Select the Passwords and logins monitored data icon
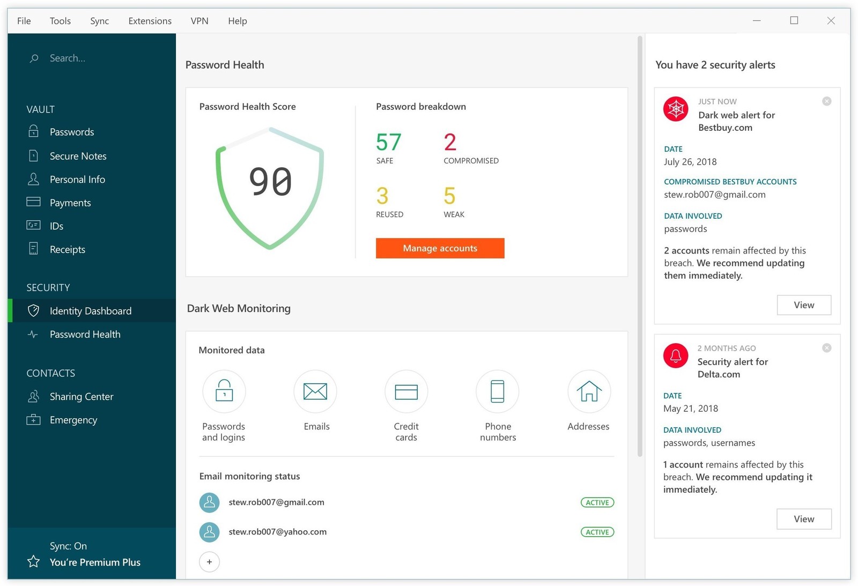 tap(224, 391)
